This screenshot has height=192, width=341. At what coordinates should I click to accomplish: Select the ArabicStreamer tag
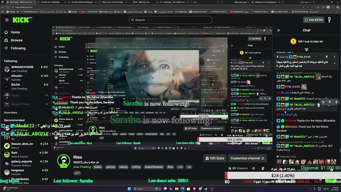pyautogui.click(x=154, y=167)
